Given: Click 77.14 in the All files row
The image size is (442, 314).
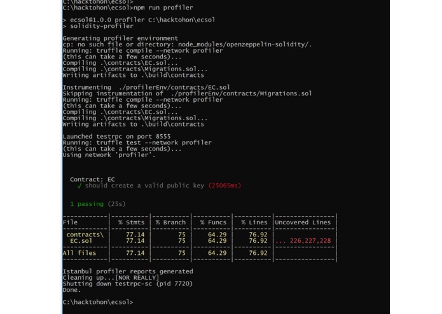Looking at the screenshot, I should click(135, 253).
